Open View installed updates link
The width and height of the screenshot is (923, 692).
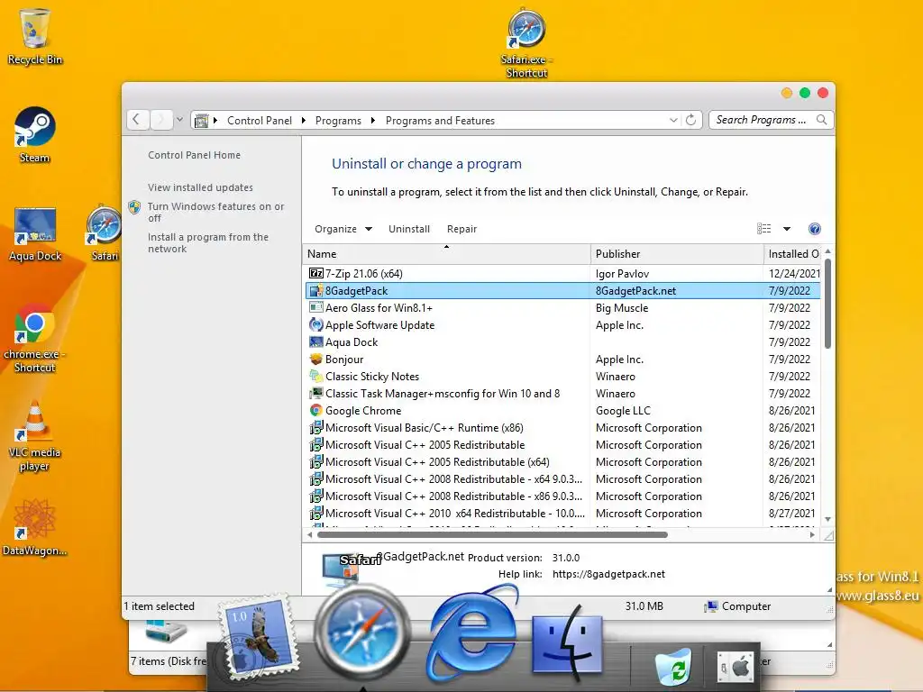click(x=200, y=187)
